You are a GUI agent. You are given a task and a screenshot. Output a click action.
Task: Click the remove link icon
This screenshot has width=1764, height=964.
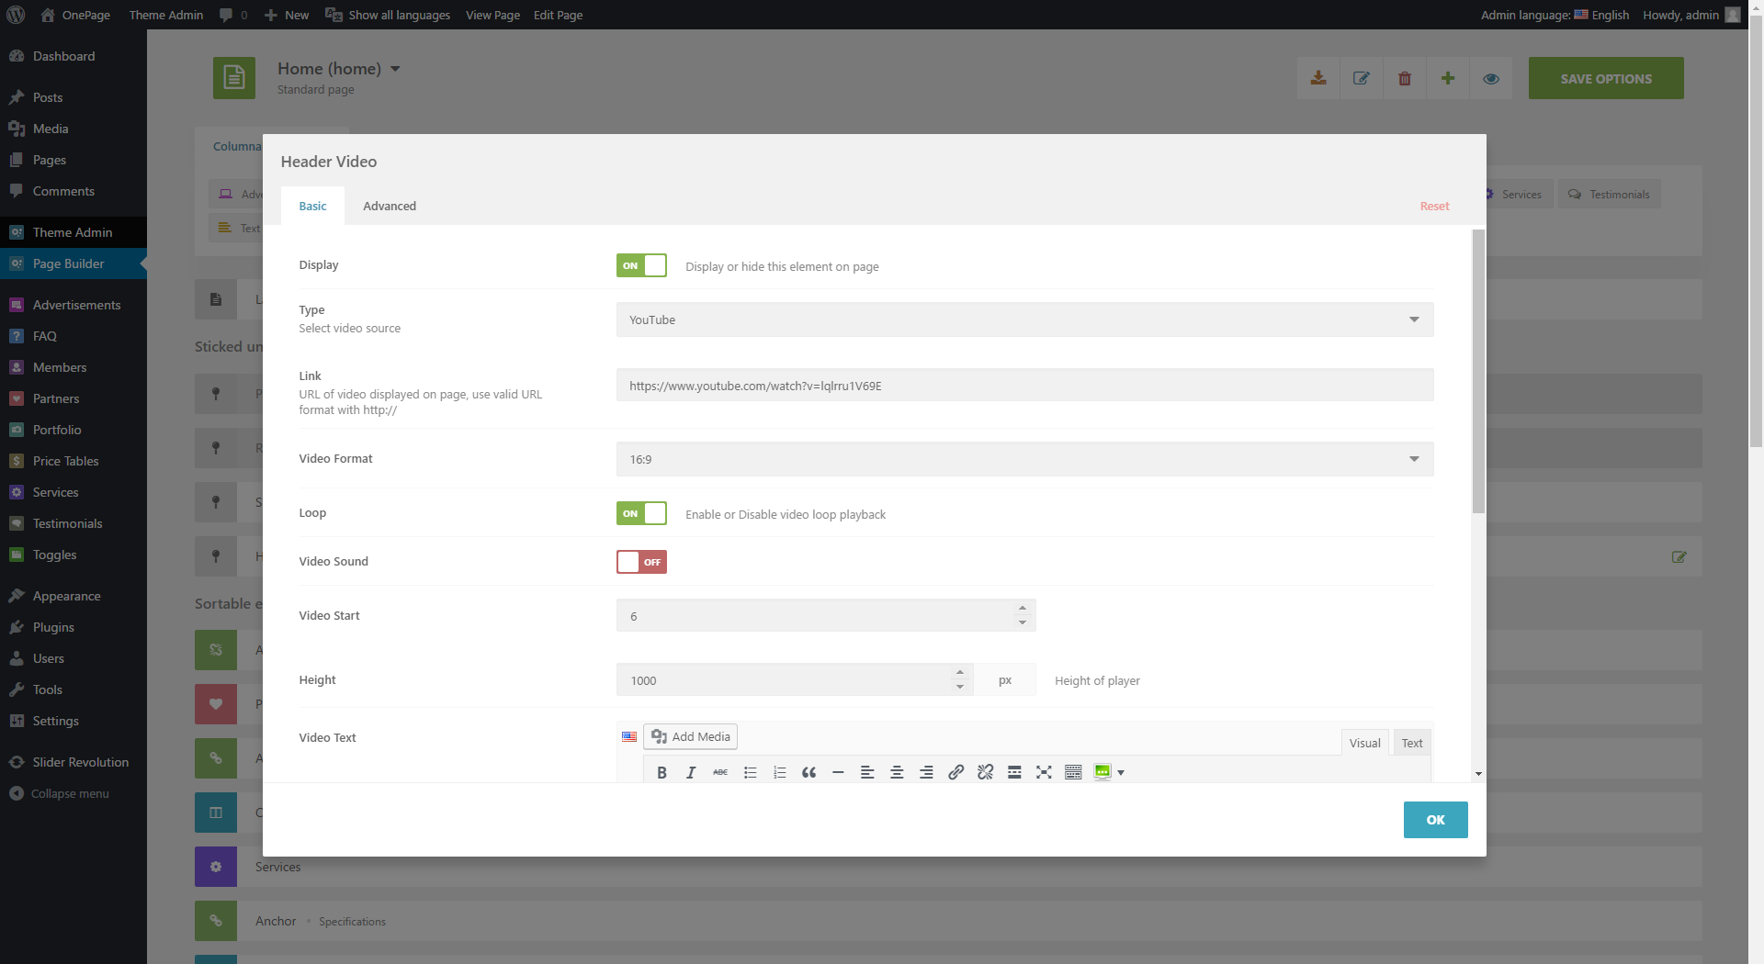coord(985,772)
